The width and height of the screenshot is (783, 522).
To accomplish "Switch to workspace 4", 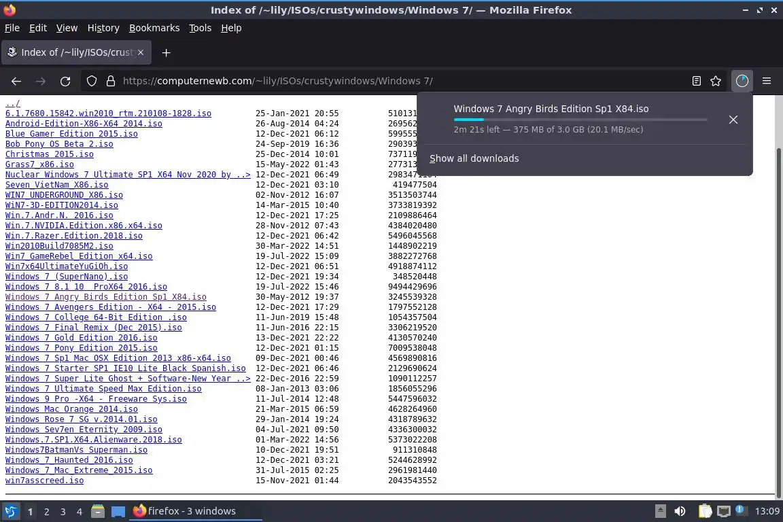I will click(x=79, y=512).
